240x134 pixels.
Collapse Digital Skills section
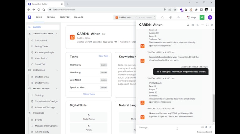tap(57, 70)
